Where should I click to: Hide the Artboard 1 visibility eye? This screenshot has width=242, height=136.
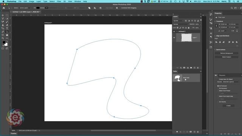[174, 31]
